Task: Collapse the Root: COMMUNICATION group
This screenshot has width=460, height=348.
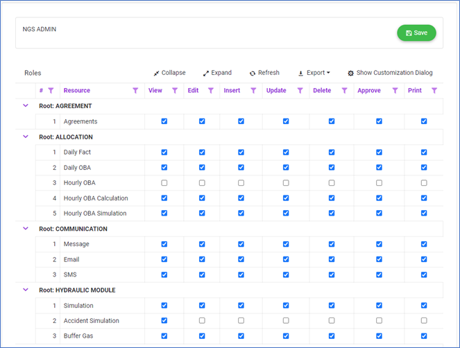Action: coord(26,229)
